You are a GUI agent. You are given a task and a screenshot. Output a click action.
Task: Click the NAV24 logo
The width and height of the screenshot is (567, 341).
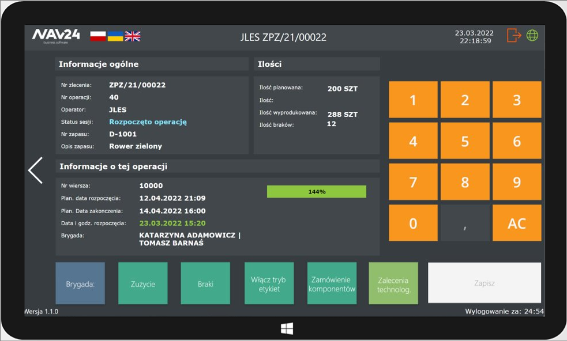(56, 36)
